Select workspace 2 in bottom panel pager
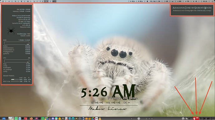 (x=146, y=119)
